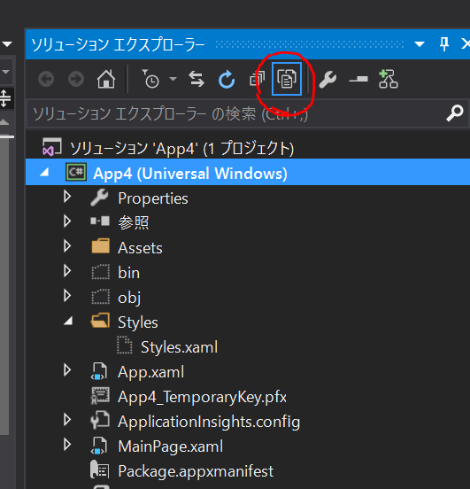Click Sync with Active Document icon
The height and width of the screenshot is (489, 470).
(x=196, y=79)
